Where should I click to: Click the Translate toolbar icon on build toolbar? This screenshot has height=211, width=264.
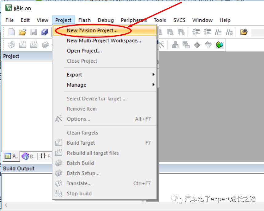click(x=11, y=45)
